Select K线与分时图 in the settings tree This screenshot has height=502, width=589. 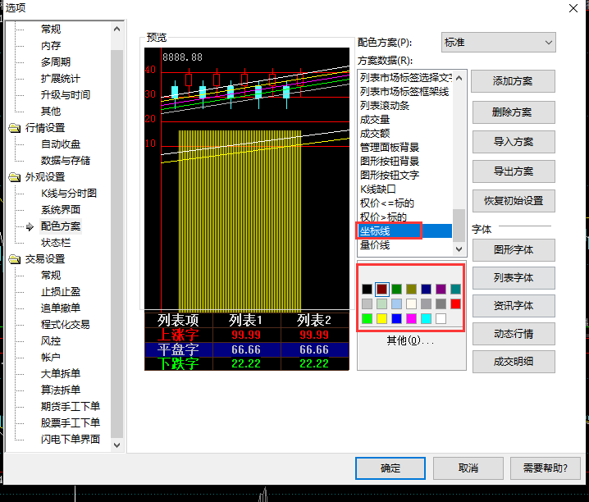click(69, 194)
